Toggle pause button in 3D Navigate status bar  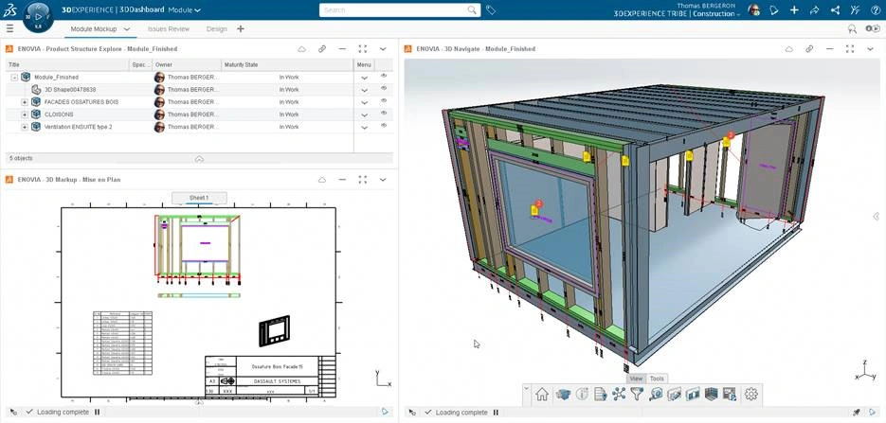pos(496,413)
